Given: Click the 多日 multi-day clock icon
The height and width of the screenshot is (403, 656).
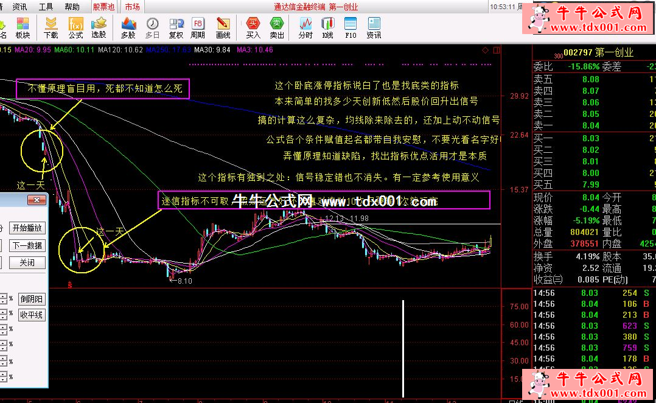Looking at the screenshot, I should point(152,28).
